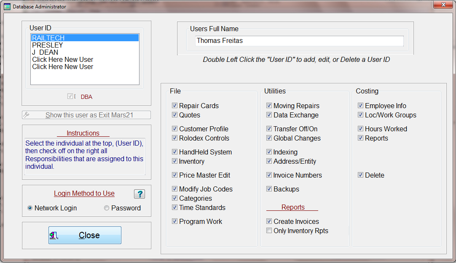Uncheck the Backups checkbox
The image size is (456, 263).
pos(269,189)
